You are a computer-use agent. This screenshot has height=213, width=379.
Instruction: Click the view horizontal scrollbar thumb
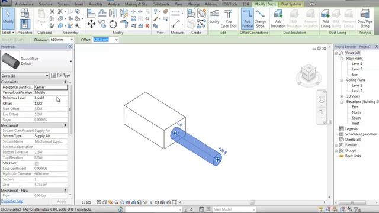[x=252, y=202]
